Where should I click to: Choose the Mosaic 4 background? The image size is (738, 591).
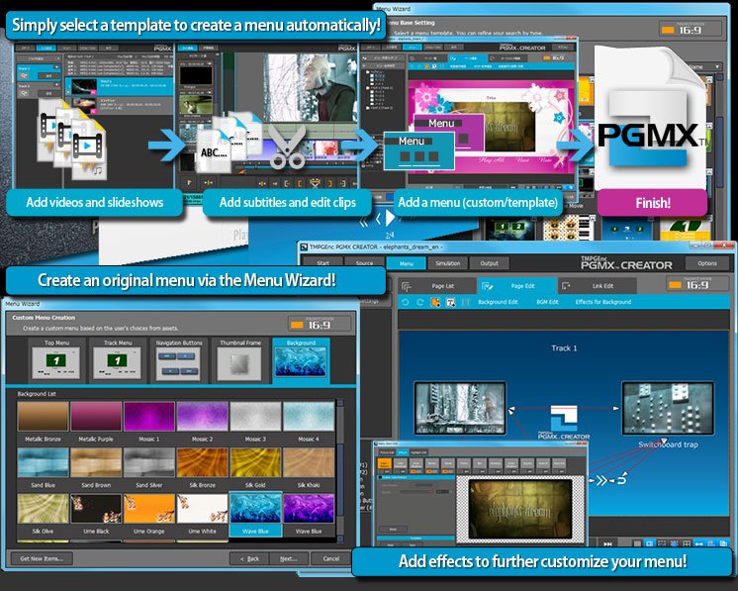coord(309,422)
